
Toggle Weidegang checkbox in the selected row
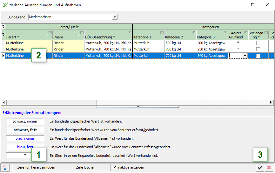tap(258, 56)
